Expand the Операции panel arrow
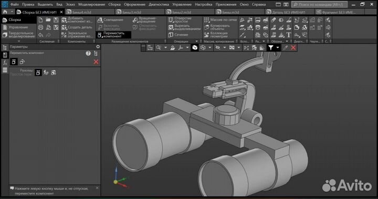This screenshot has height=199, width=378. 197,41
